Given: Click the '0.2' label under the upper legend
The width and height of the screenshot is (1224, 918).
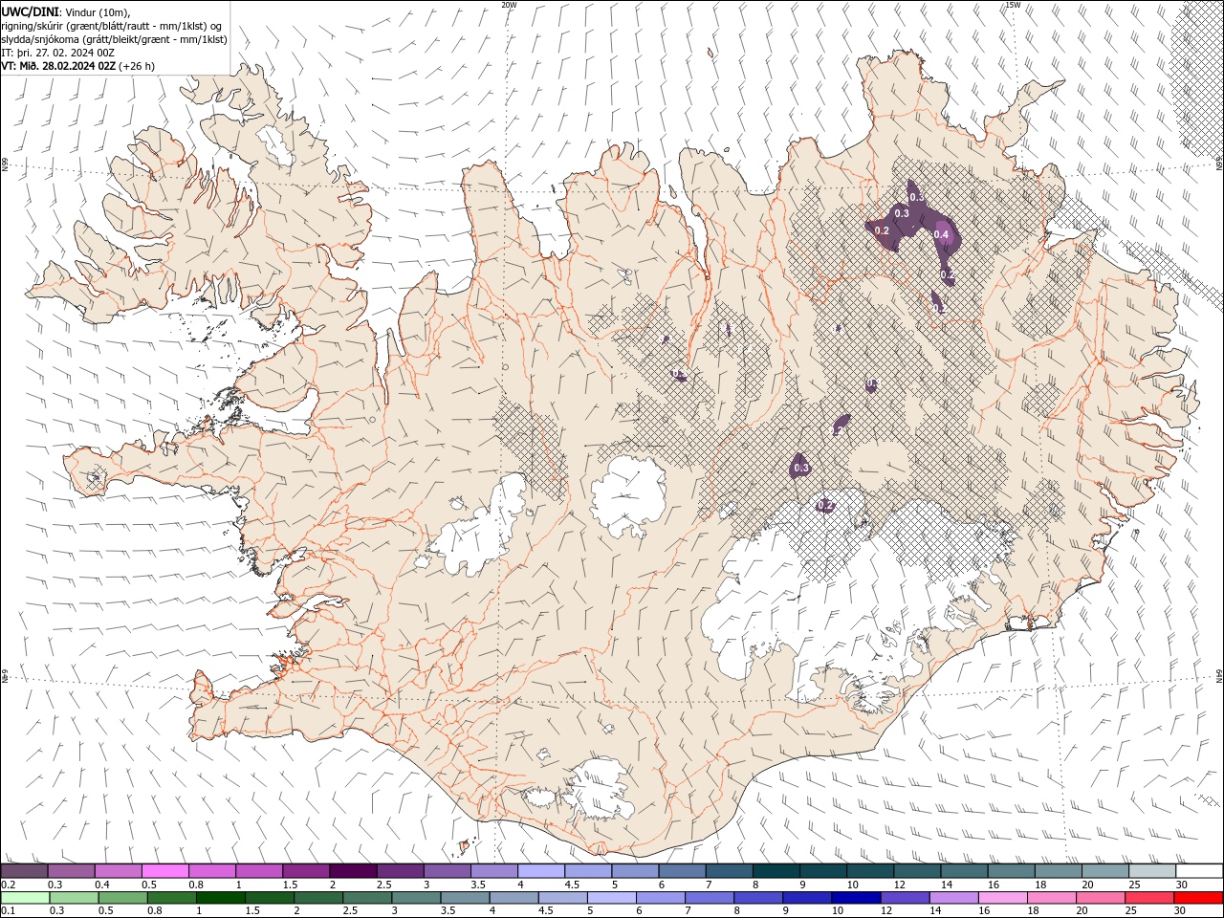Looking at the screenshot, I should [8, 885].
